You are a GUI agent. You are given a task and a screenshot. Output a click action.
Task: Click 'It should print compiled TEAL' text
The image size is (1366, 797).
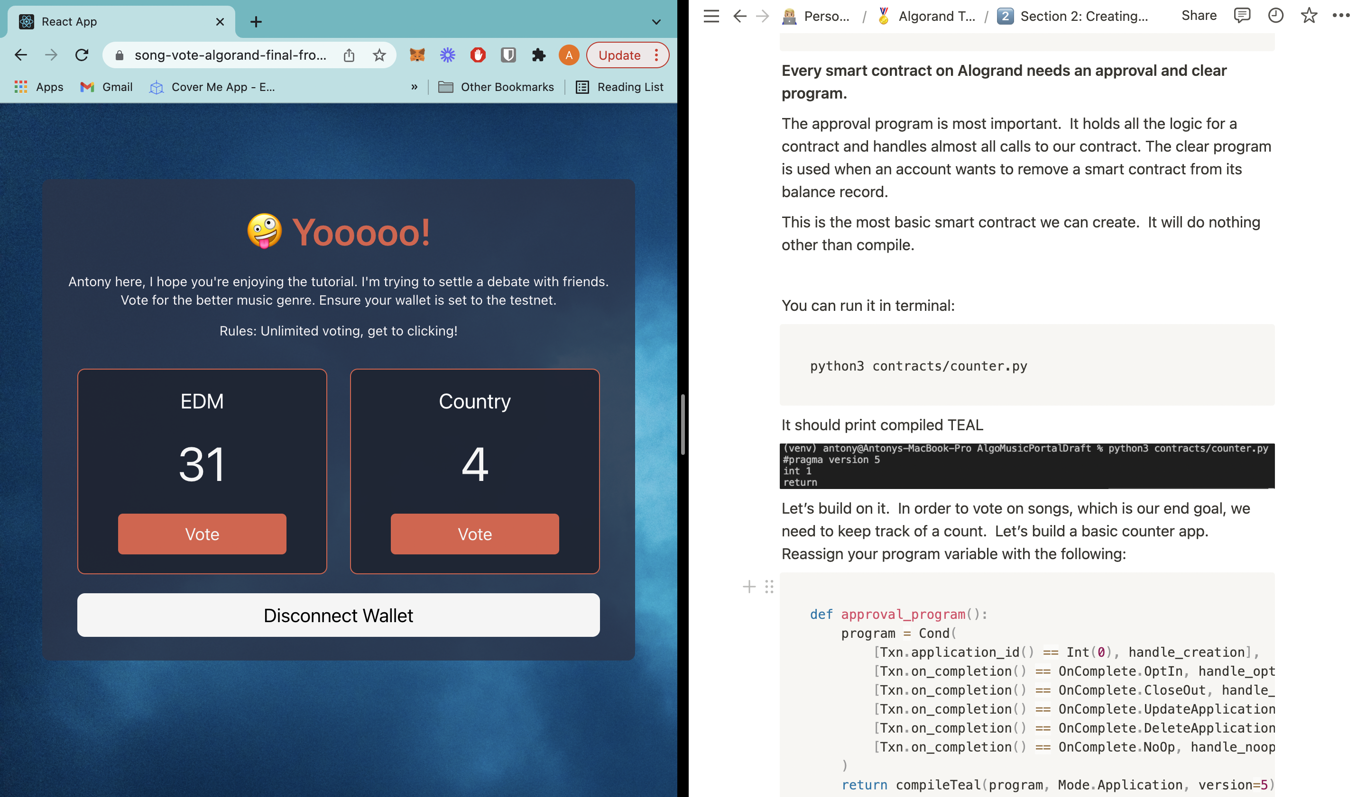(882, 425)
